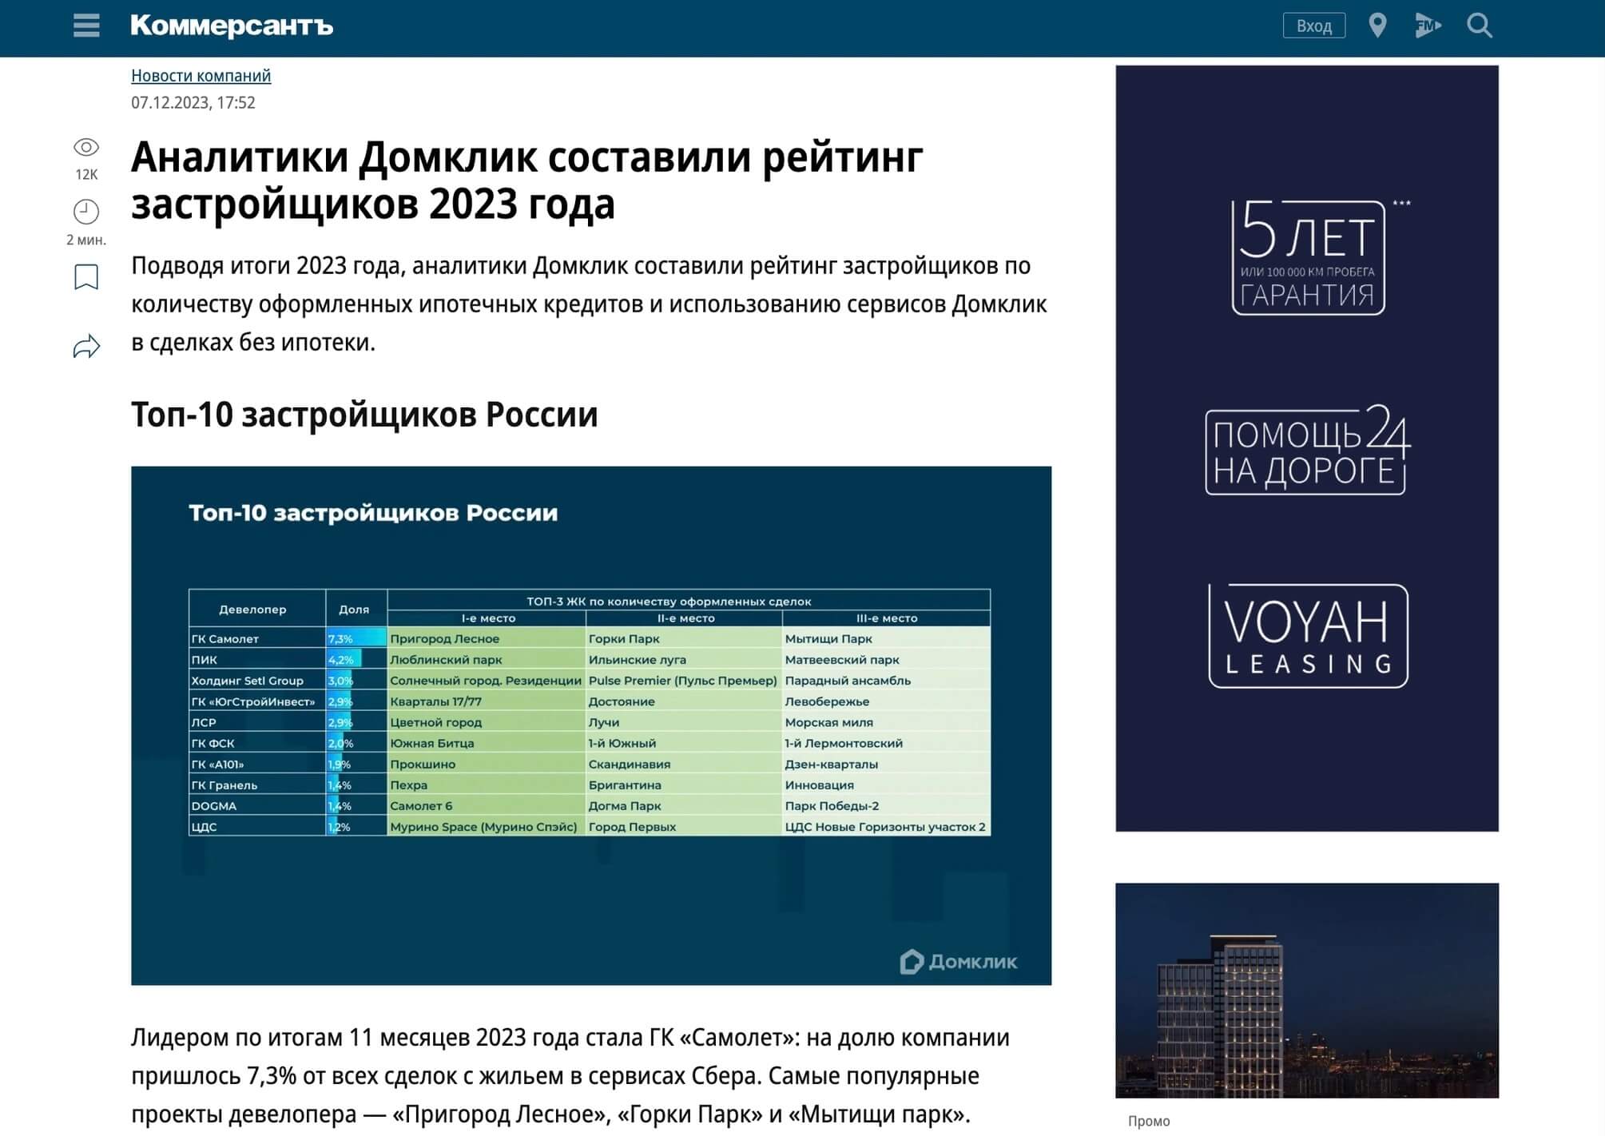
Task: Click the Вход login button
Action: click(1313, 26)
